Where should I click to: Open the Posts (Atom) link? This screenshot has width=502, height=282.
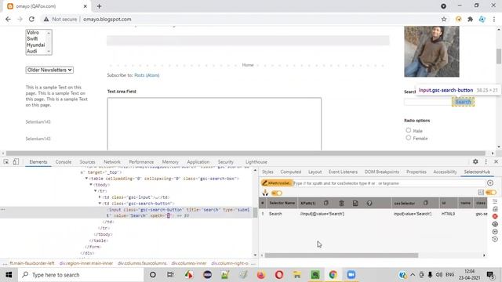click(x=147, y=75)
